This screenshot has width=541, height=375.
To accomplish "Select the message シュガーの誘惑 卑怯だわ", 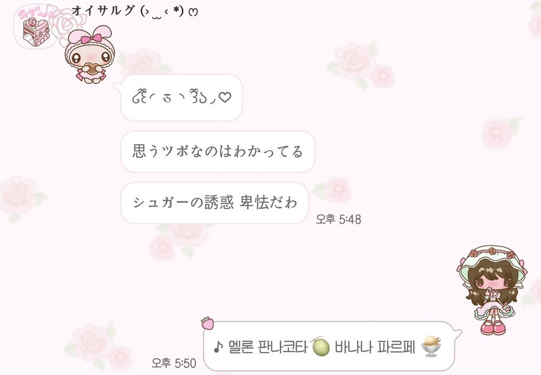I will [215, 203].
